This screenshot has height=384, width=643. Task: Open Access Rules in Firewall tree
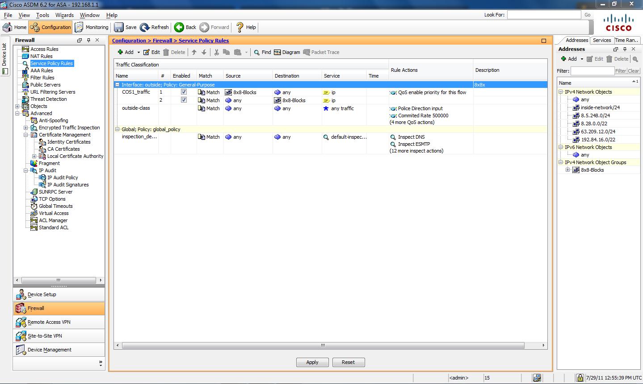44,49
